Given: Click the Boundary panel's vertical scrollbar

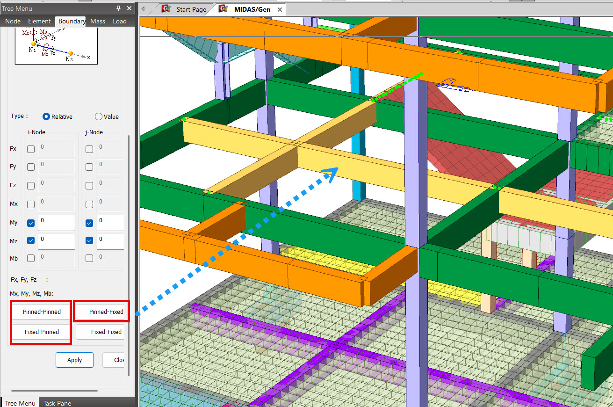Looking at the screenshot, I should [x=129, y=255].
